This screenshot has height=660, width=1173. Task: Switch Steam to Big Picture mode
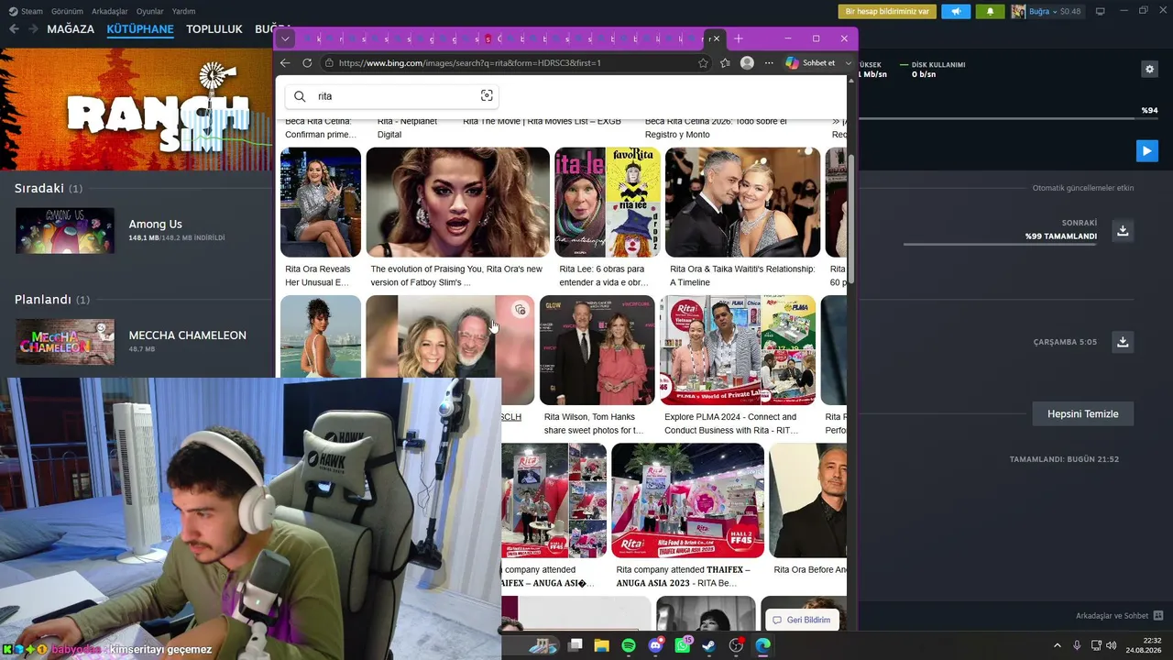tap(1101, 11)
